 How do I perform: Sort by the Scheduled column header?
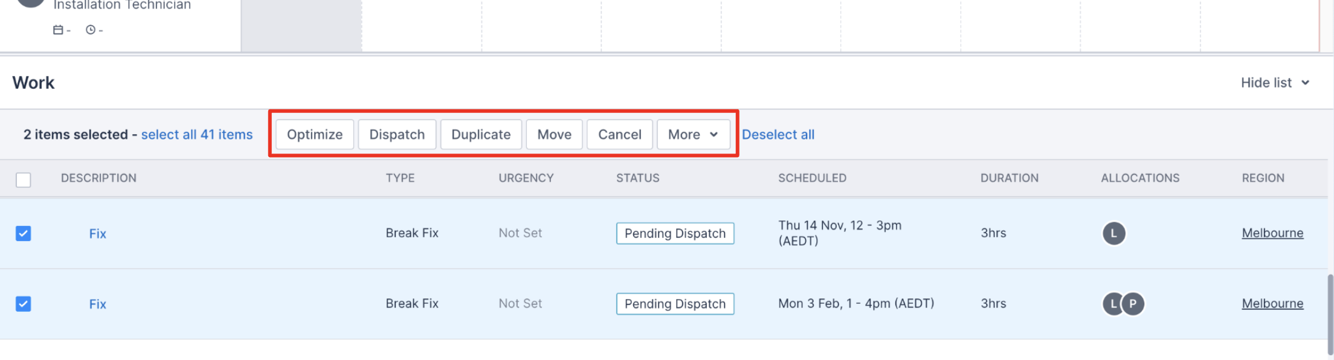(x=812, y=178)
